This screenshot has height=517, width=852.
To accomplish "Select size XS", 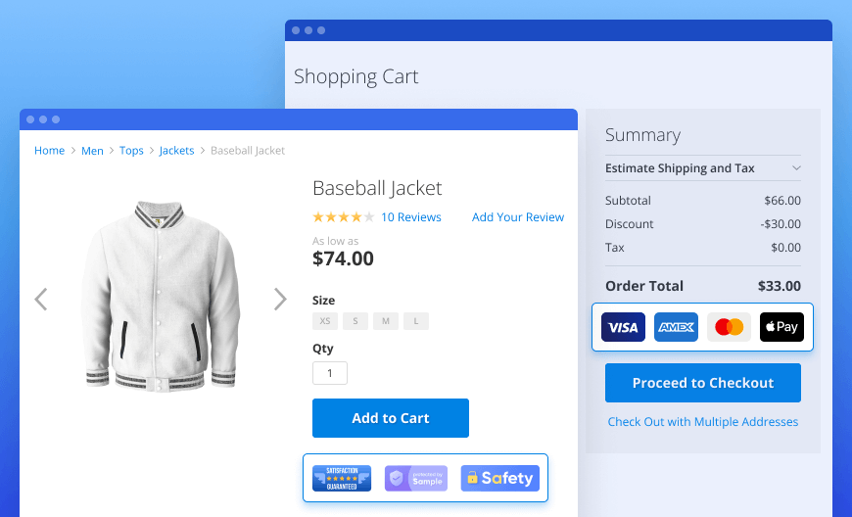I will [x=325, y=321].
